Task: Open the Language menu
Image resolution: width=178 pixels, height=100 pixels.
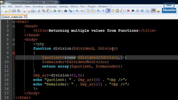Action: point(51,6)
